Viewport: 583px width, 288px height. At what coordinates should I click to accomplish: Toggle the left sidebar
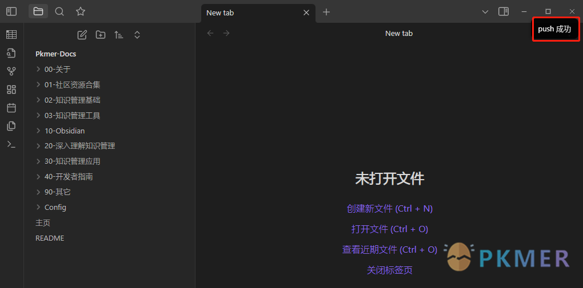coord(11,11)
